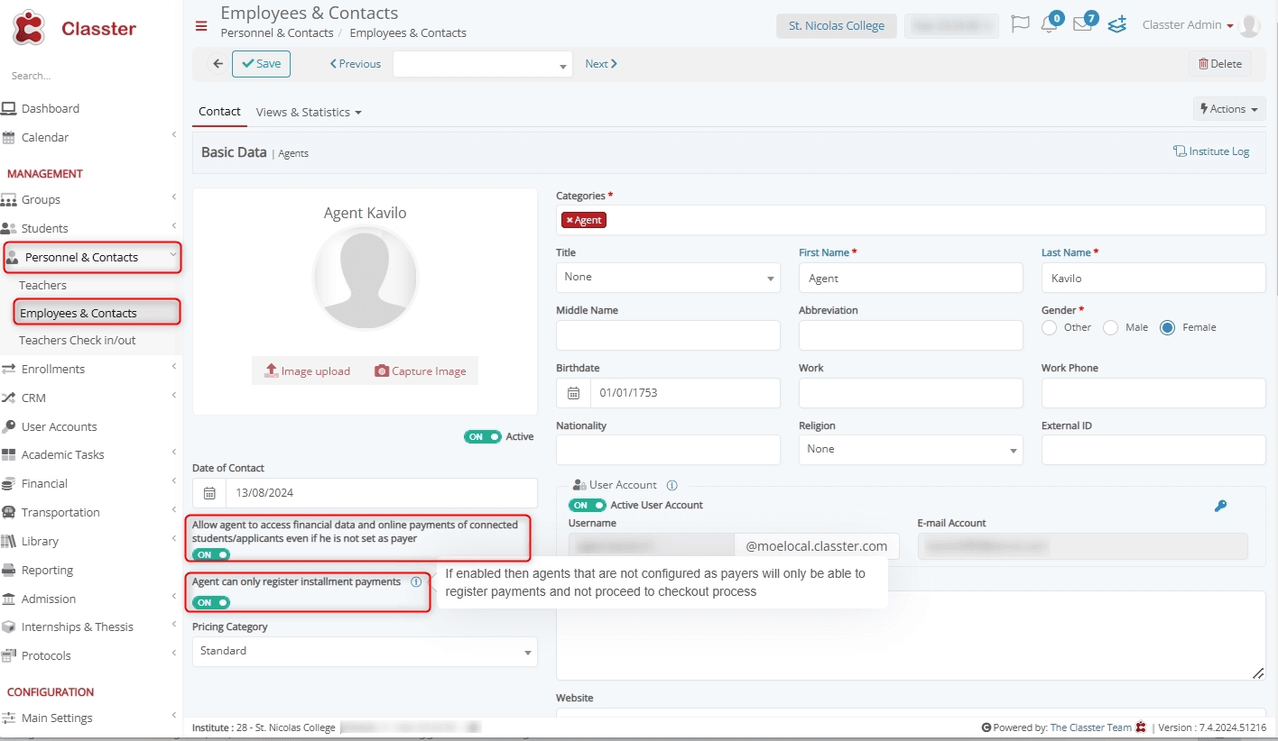Click the Date of Contact calendar icon
Image resolution: width=1278 pixels, height=741 pixels.
[x=209, y=493]
